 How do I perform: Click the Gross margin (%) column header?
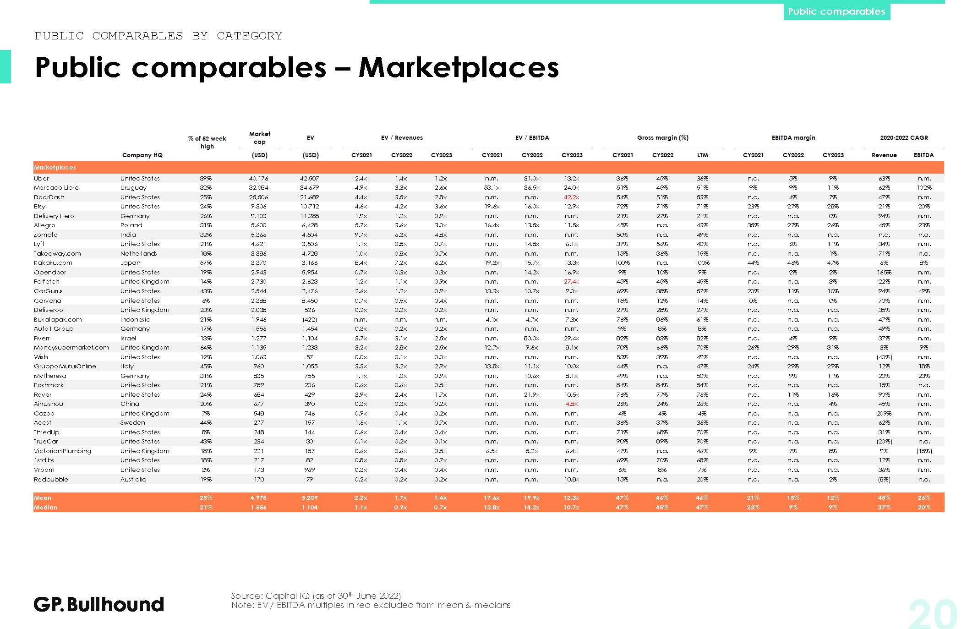coord(662,138)
